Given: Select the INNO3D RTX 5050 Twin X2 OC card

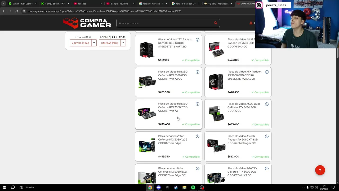Looking at the screenshot, I should [169, 82].
